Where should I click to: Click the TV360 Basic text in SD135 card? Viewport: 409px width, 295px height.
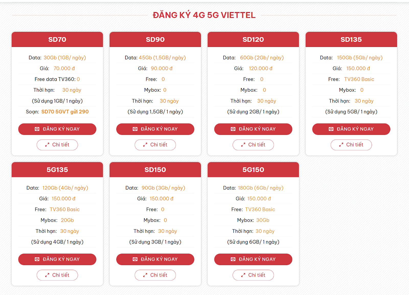click(359, 79)
